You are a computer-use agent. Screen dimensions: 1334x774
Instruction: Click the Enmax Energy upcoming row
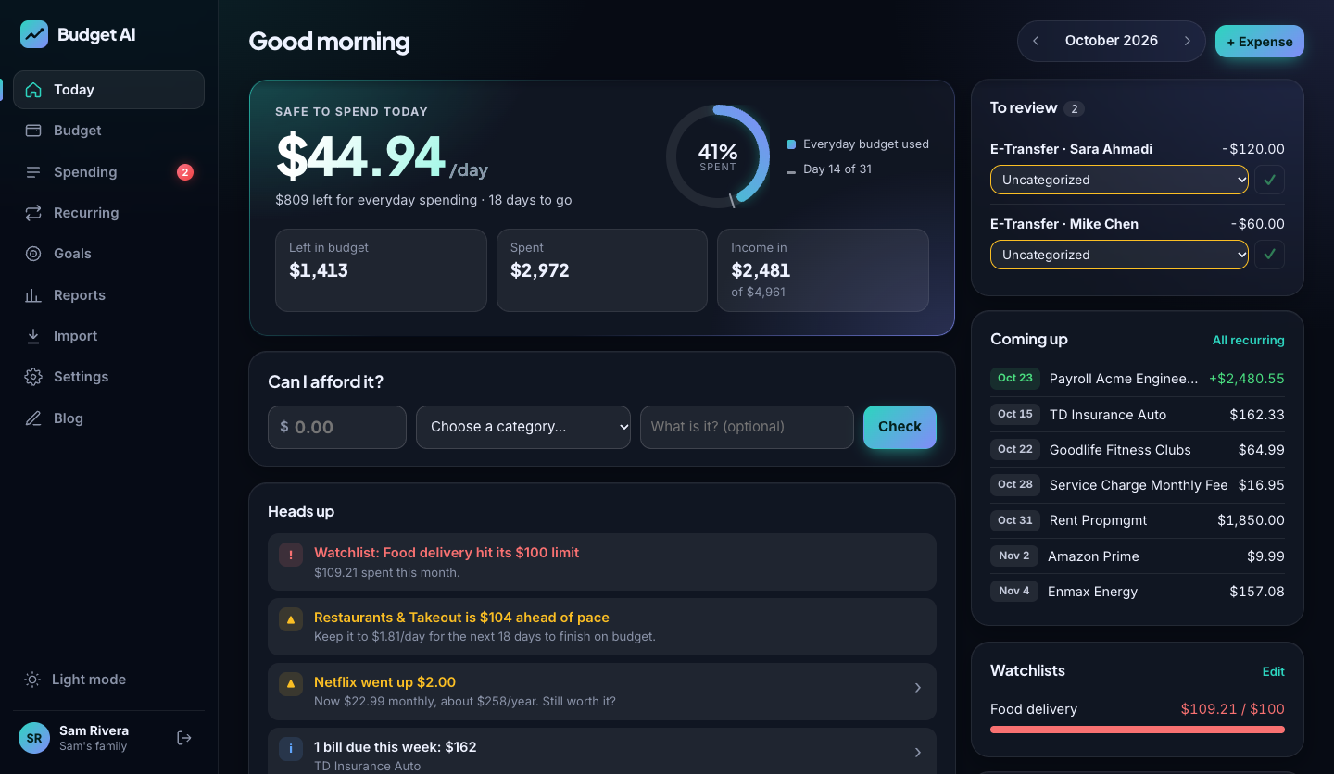click(x=1138, y=592)
